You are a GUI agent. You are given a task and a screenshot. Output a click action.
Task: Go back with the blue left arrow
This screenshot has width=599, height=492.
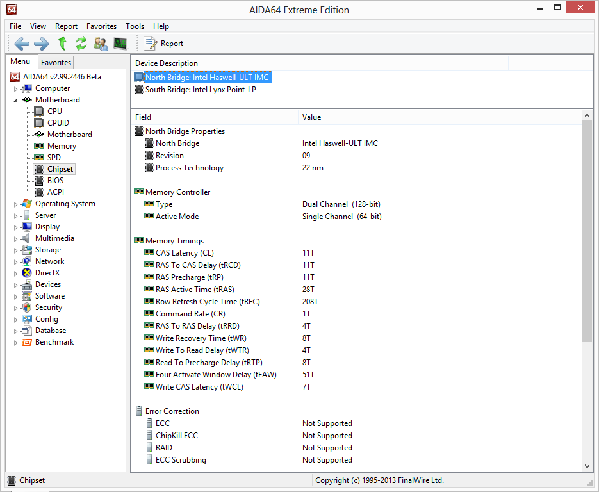pos(22,44)
